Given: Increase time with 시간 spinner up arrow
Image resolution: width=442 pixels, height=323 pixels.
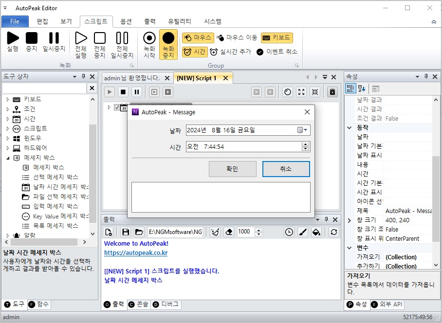Looking at the screenshot, I should tap(305, 144).
